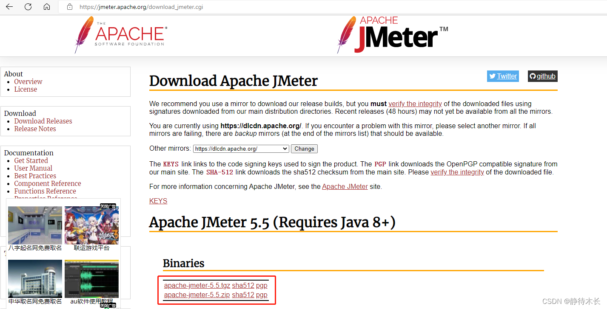
Task: Open the Apache Software Foundation logo
Action: click(120, 35)
